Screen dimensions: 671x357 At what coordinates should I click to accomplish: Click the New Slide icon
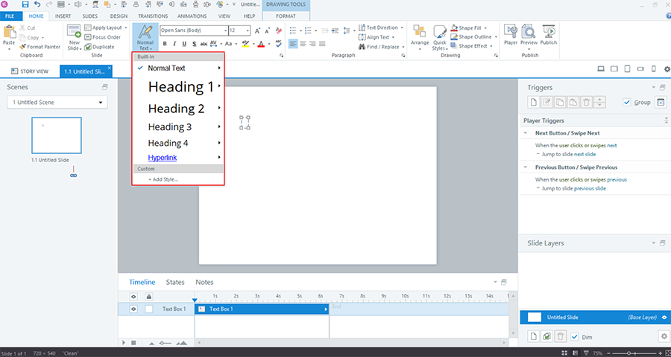74,33
